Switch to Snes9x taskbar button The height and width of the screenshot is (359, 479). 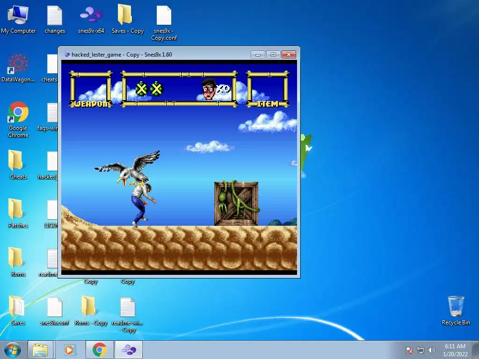click(x=129, y=350)
